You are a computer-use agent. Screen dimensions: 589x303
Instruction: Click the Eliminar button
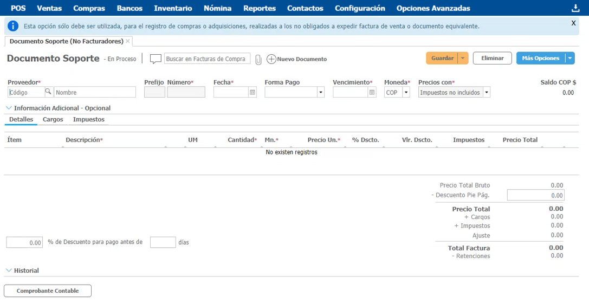pyautogui.click(x=492, y=59)
